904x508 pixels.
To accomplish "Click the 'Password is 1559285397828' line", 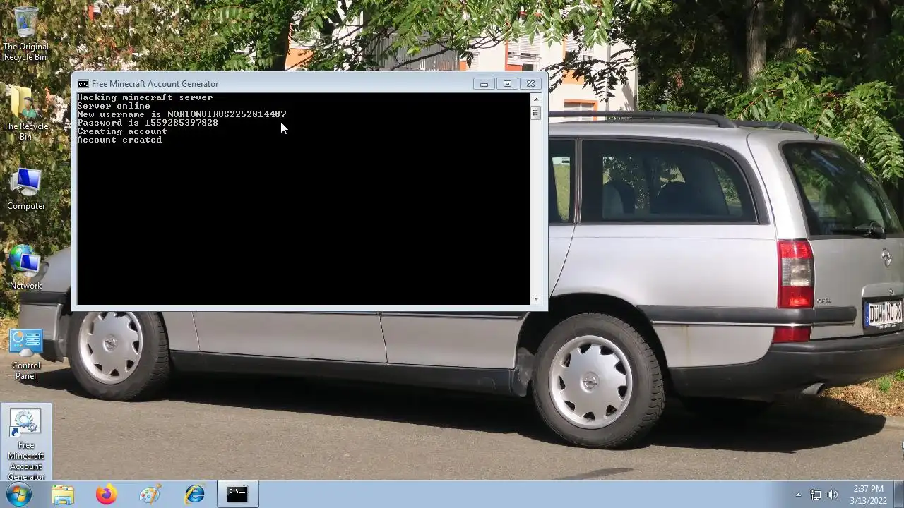I will (x=148, y=123).
